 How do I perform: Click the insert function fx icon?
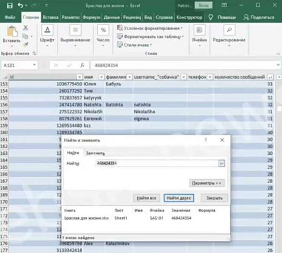tap(82, 65)
